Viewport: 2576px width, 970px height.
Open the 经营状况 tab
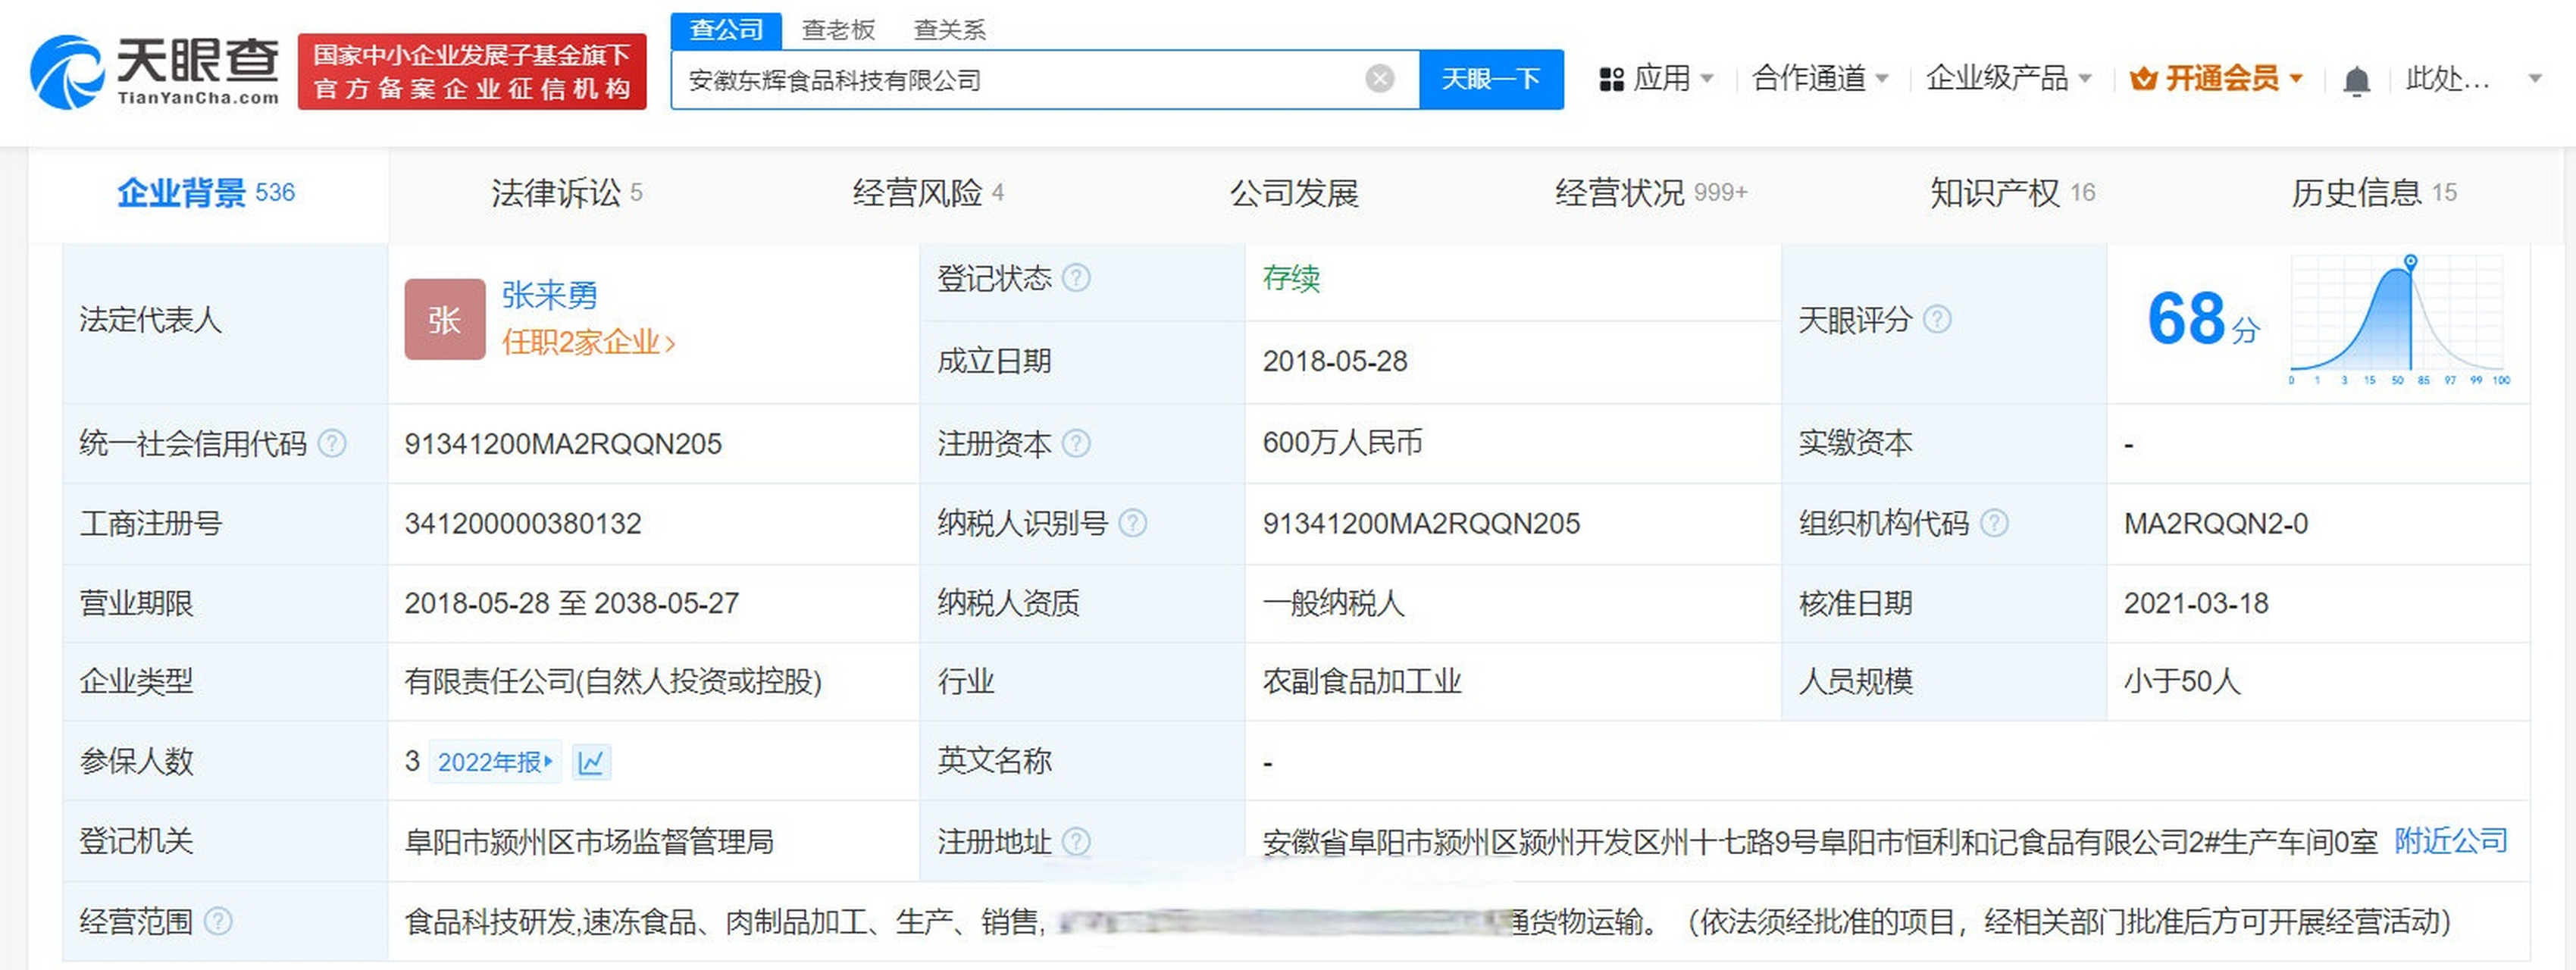pos(1651,192)
